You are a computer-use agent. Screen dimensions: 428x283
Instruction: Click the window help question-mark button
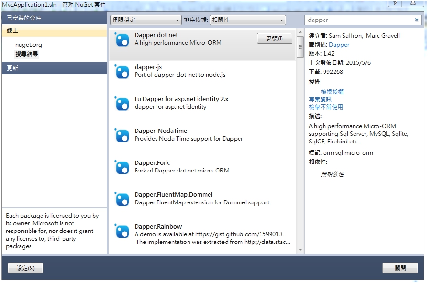[395, 3]
